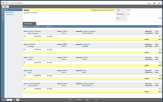Open MICROBIOLOGY organization link
This screenshot has height=102, width=163.
pyautogui.click(x=86, y=44)
